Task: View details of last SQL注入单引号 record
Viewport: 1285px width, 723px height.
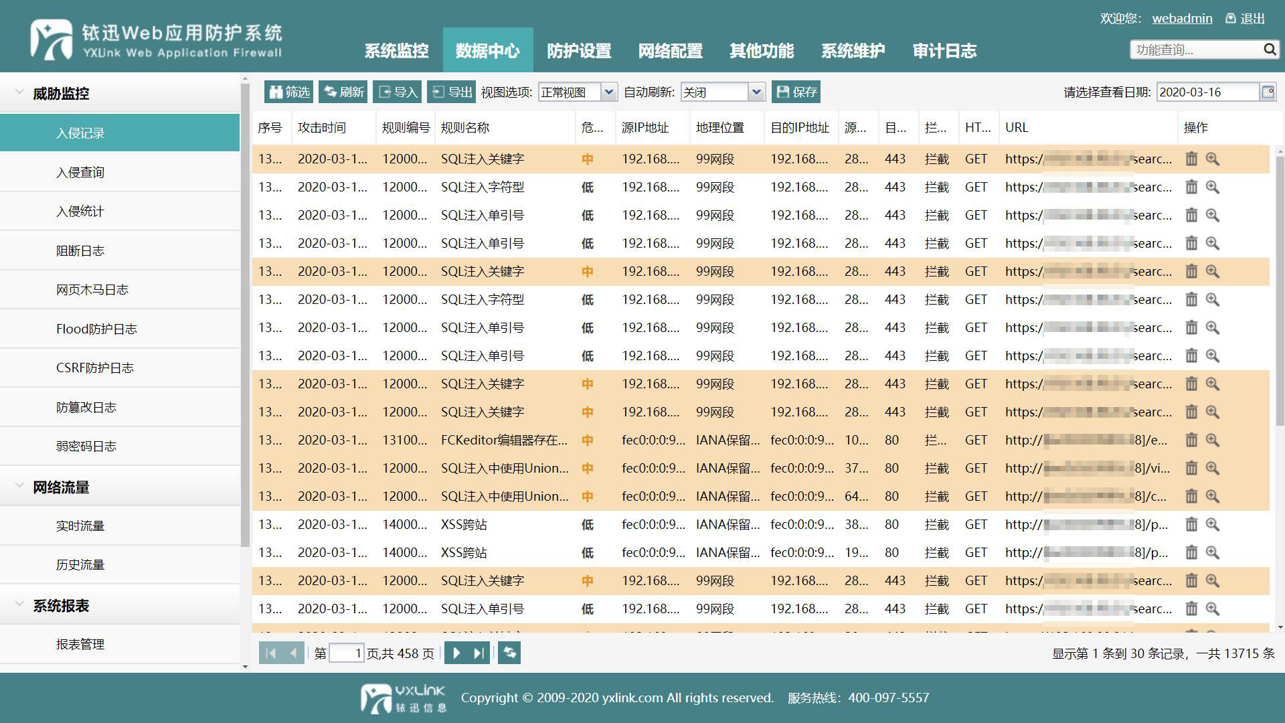Action: (1213, 609)
